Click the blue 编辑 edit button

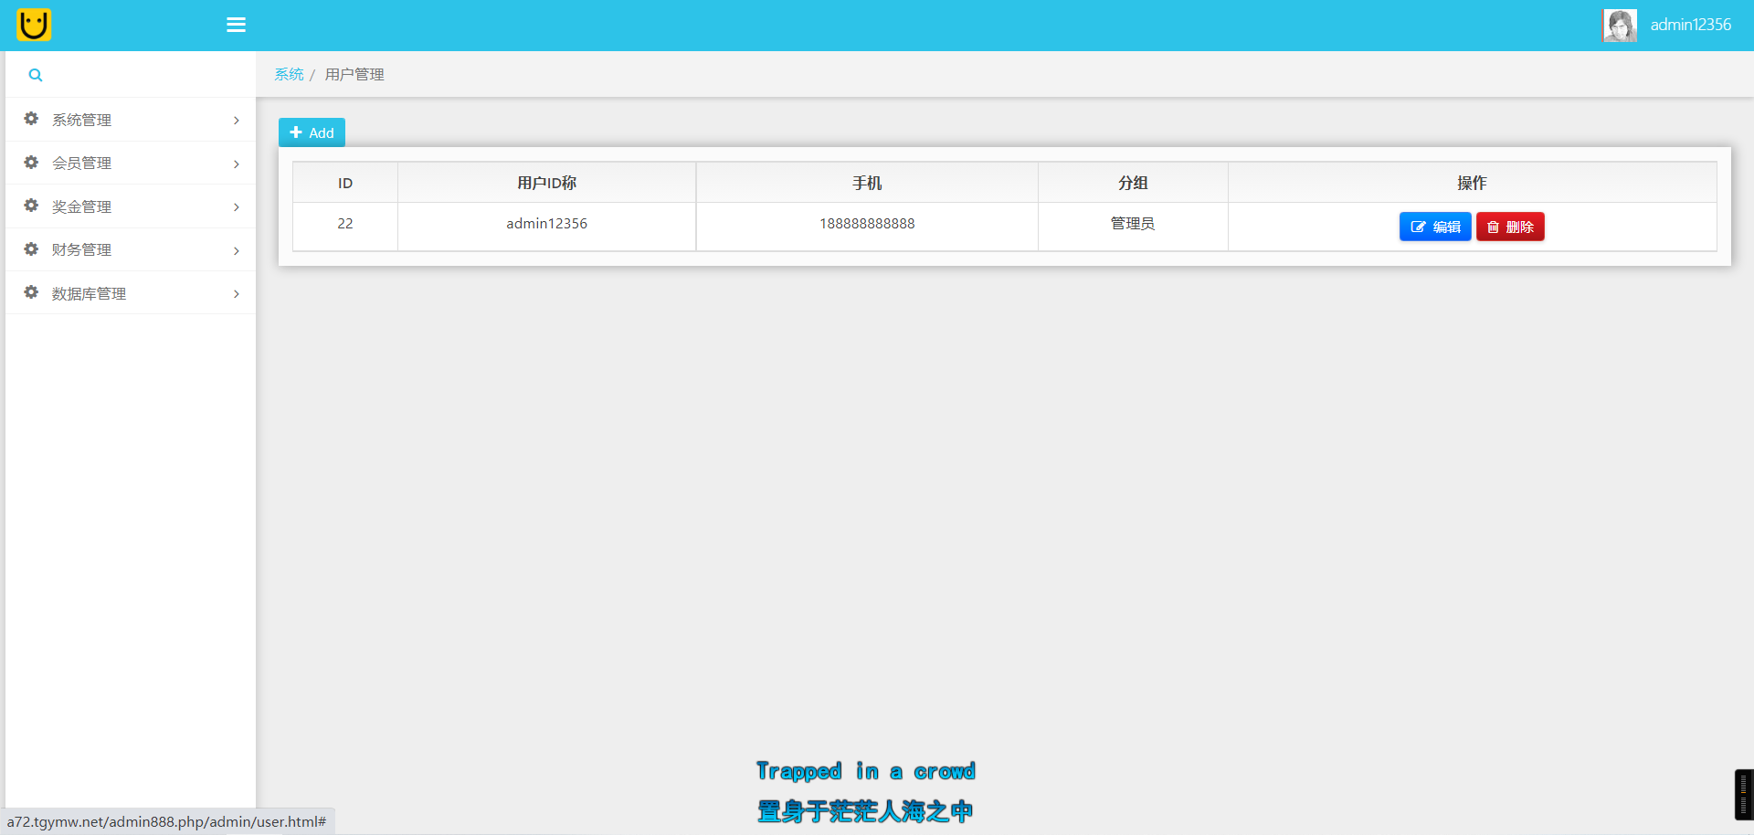(1434, 227)
